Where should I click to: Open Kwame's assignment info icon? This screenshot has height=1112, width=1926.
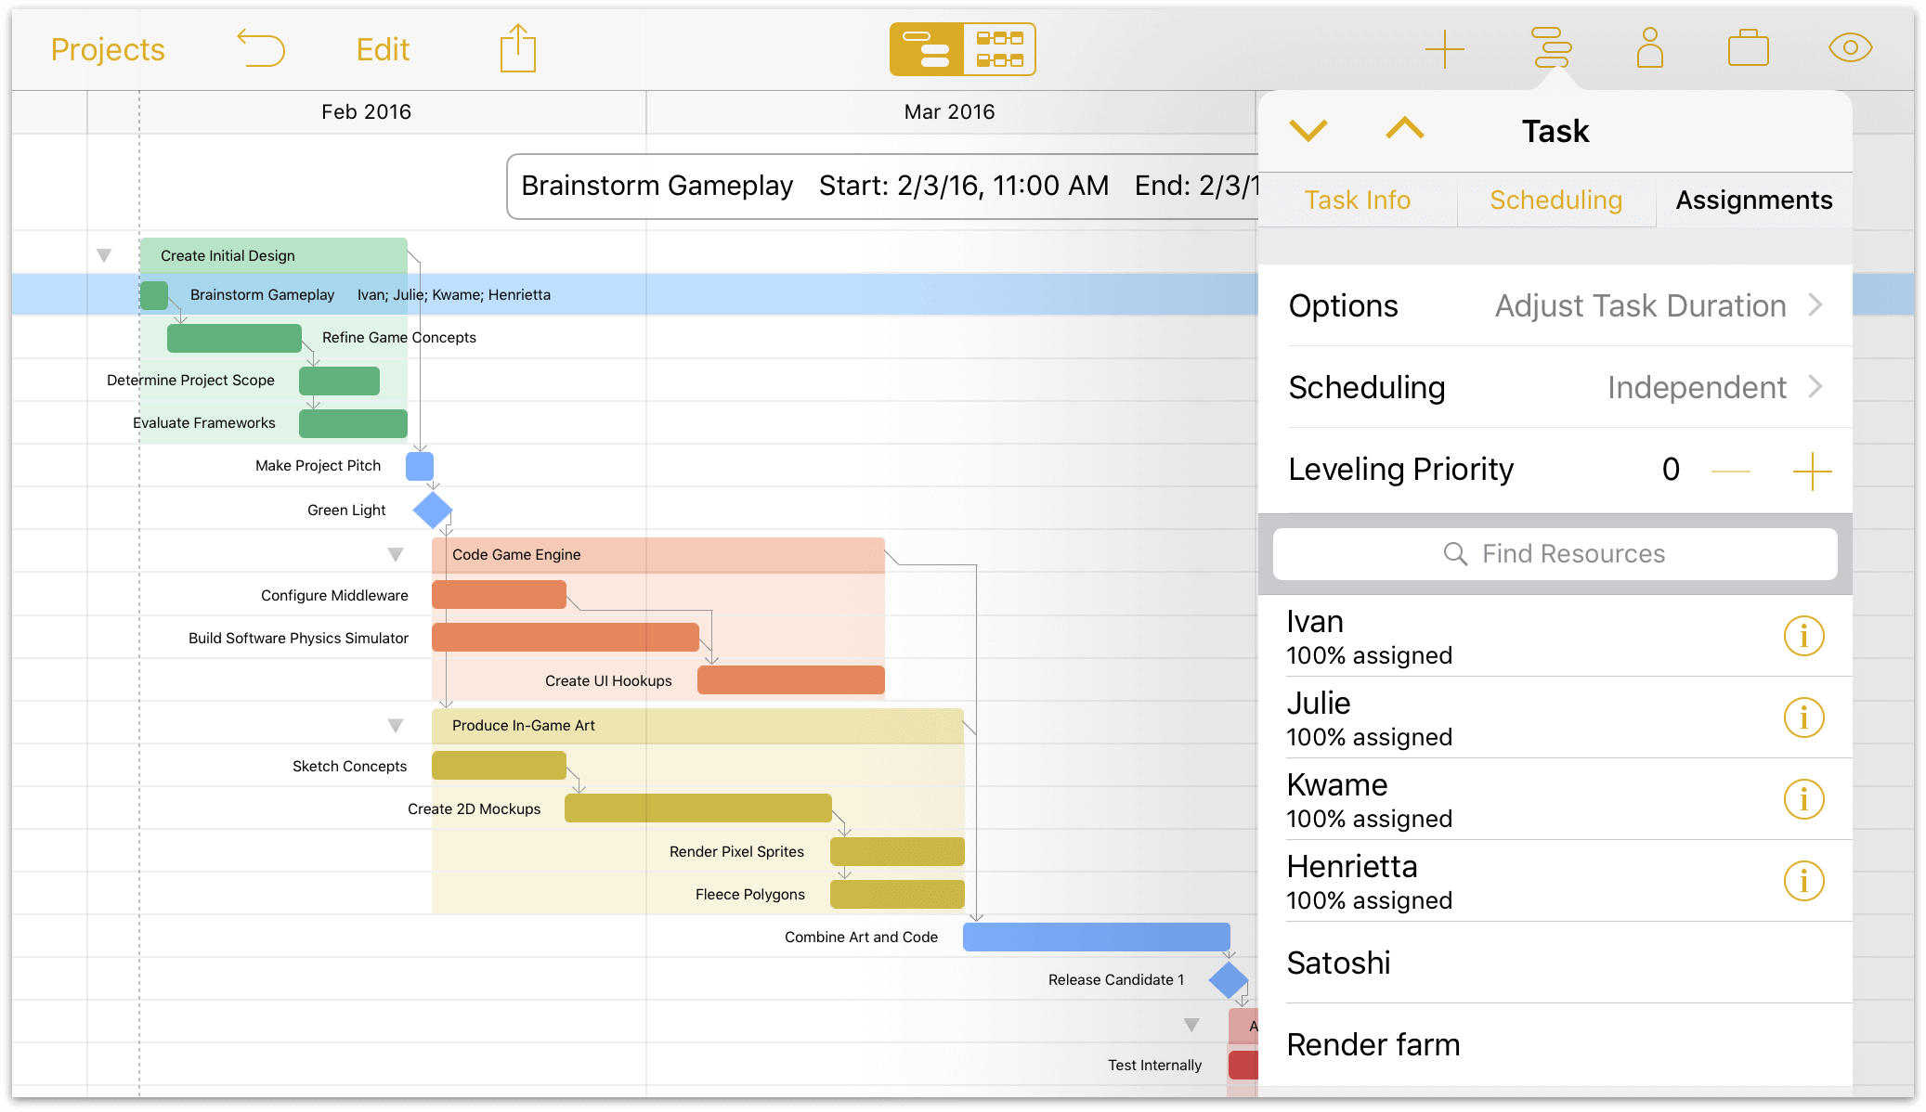pyautogui.click(x=1803, y=799)
